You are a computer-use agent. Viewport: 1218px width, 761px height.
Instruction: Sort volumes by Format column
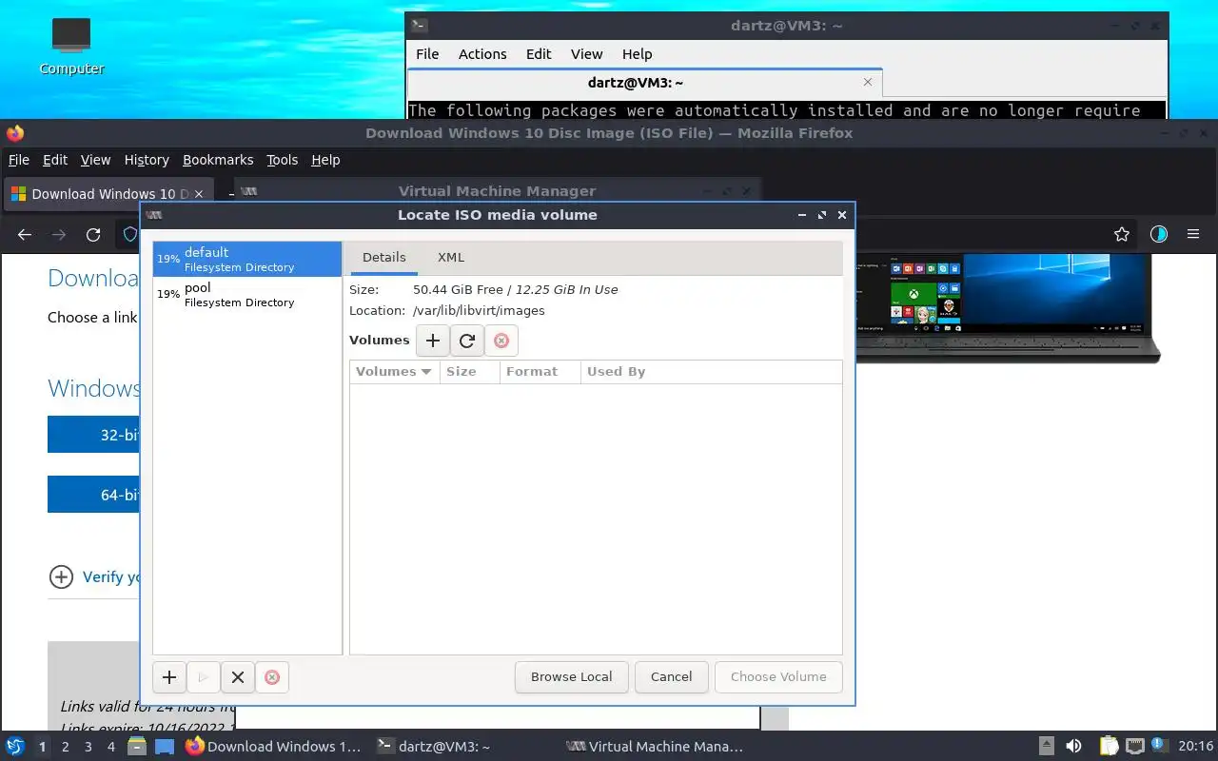(x=540, y=372)
